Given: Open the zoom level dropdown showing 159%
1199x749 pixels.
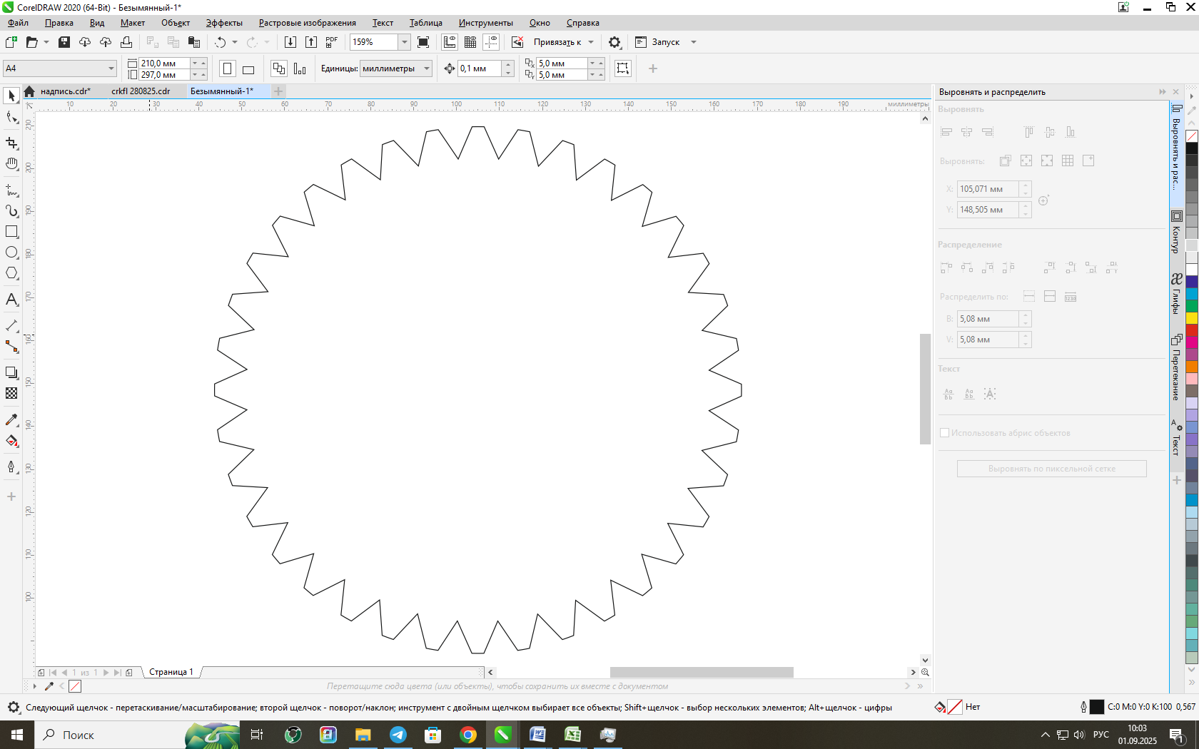Looking at the screenshot, I should coord(404,42).
